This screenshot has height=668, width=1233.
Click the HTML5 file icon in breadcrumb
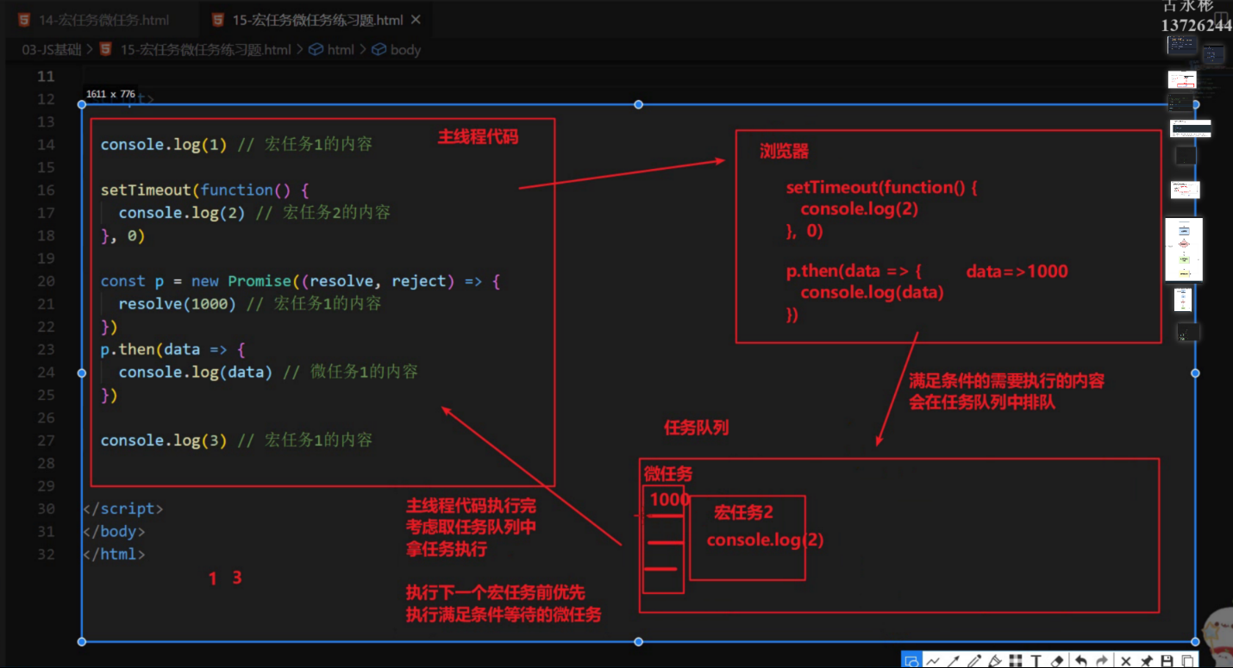pyautogui.click(x=105, y=49)
